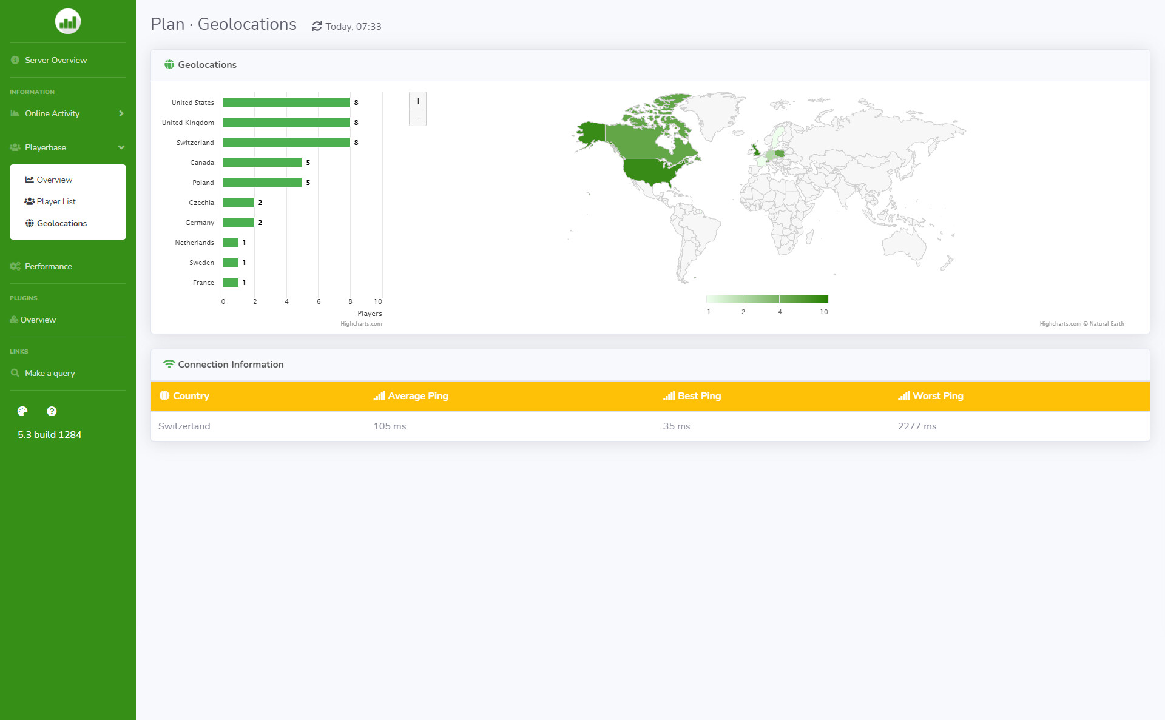
Task: Click the United States bar in chart
Action: 286,103
